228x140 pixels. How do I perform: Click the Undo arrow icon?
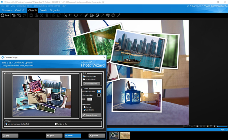(19, 15)
